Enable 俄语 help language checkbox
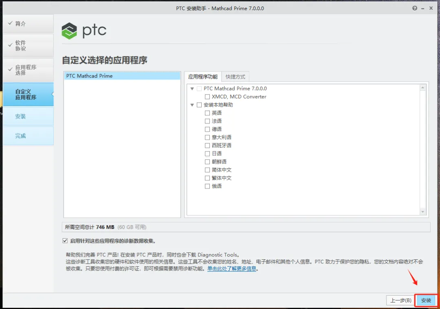This screenshot has width=440, height=309. click(207, 186)
